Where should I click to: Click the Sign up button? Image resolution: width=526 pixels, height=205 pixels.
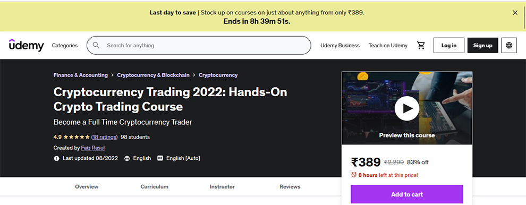483,45
